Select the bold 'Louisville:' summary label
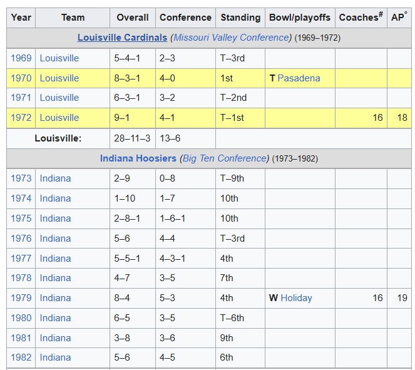 [58, 138]
